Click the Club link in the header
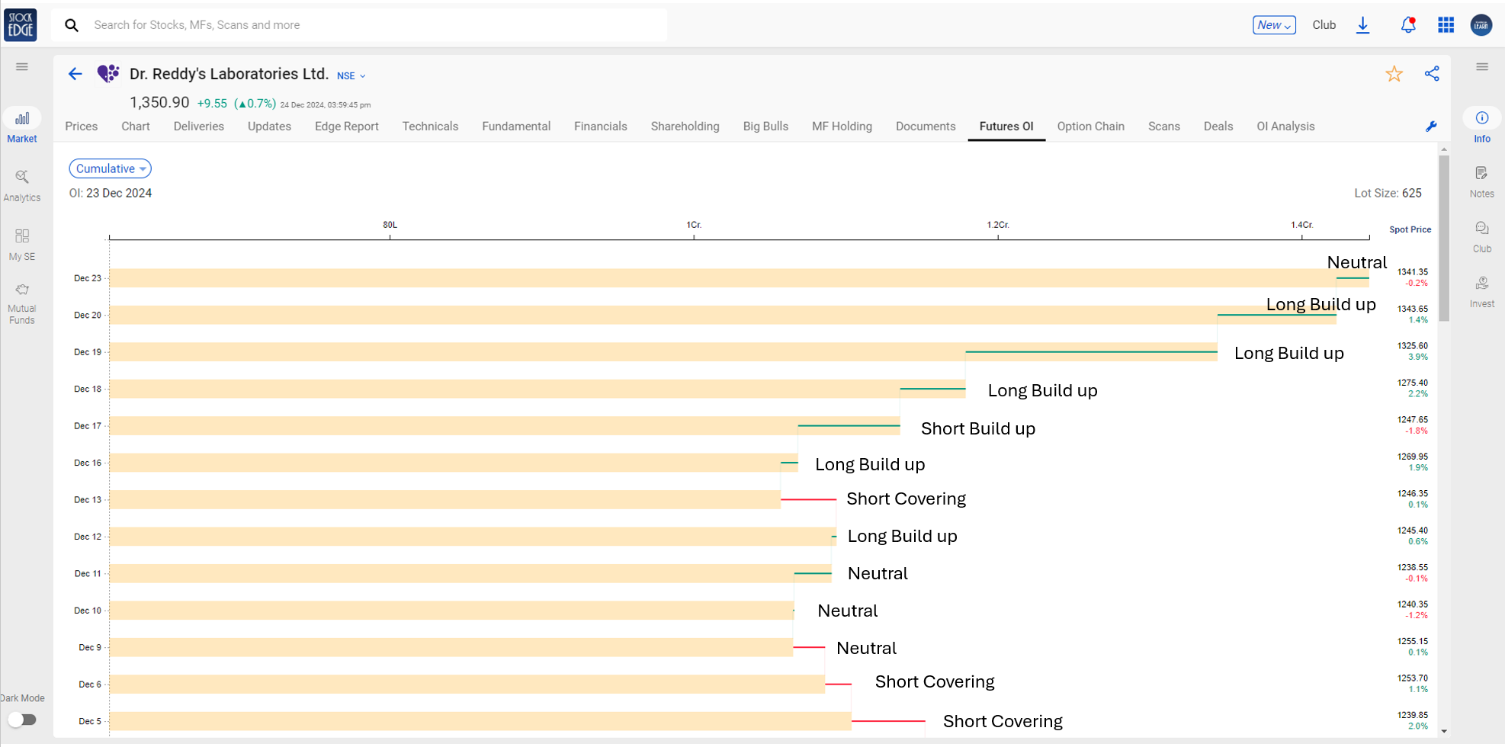 pos(1324,25)
